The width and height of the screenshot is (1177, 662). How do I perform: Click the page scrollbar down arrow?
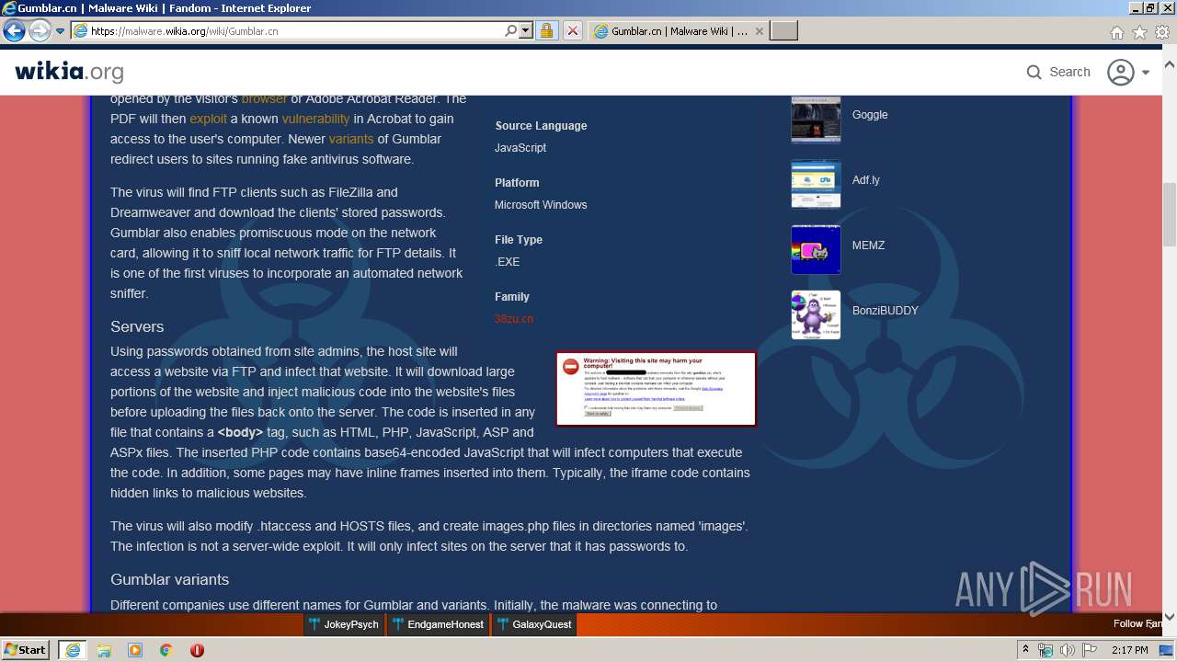tap(1170, 617)
